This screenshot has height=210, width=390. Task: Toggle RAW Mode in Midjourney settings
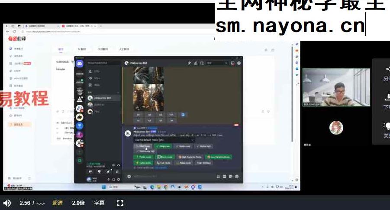(143, 146)
